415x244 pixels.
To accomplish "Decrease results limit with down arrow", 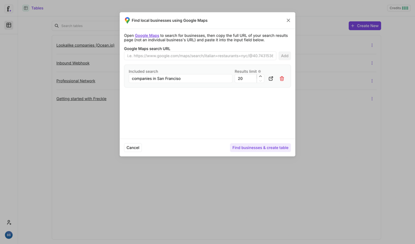I will pos(260,81).
